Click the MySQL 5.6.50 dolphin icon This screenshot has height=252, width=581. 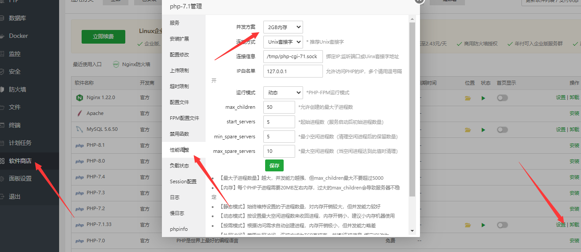tap(80, 129)
